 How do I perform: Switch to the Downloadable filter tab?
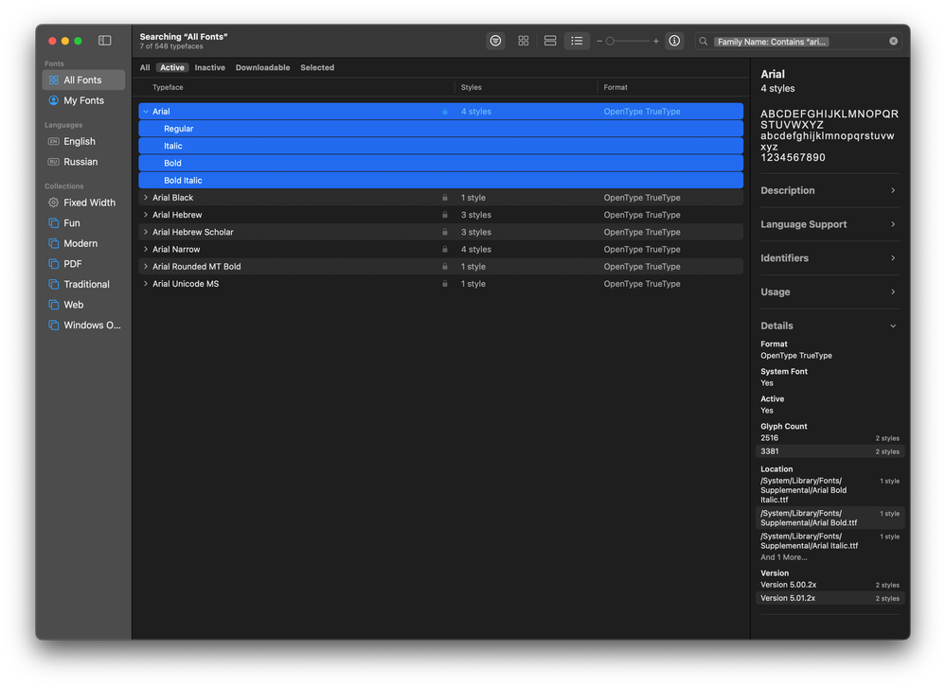(x=262, y=68)
